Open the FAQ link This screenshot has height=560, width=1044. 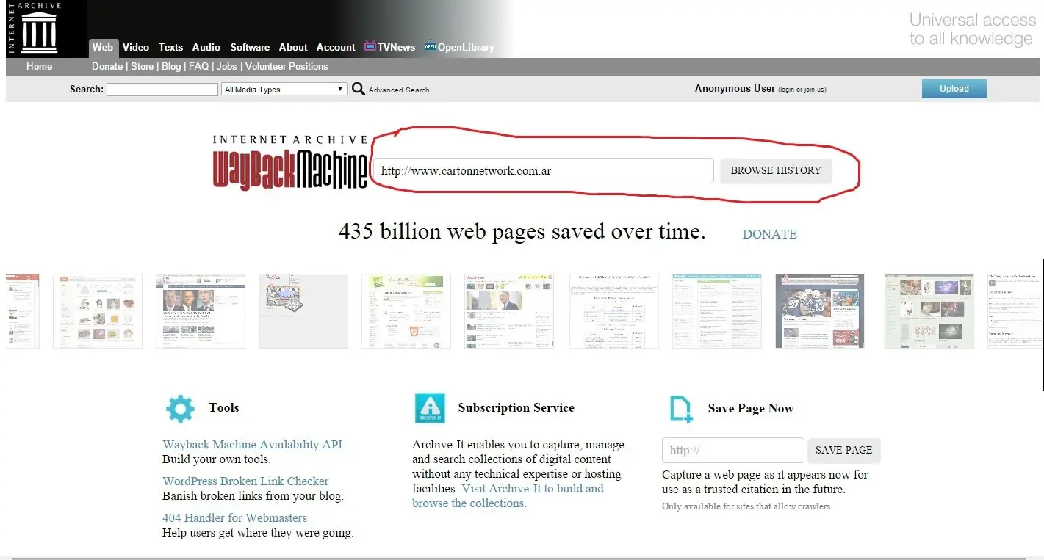(x=198, y=66)
